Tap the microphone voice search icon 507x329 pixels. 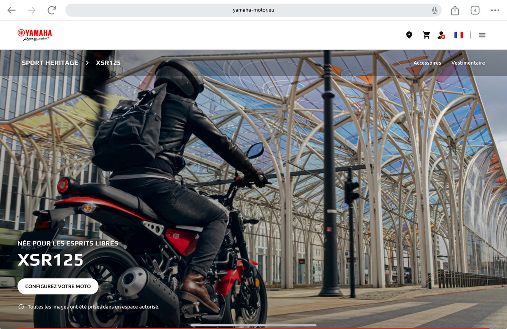pyautogui.click(x=435, y=10)
